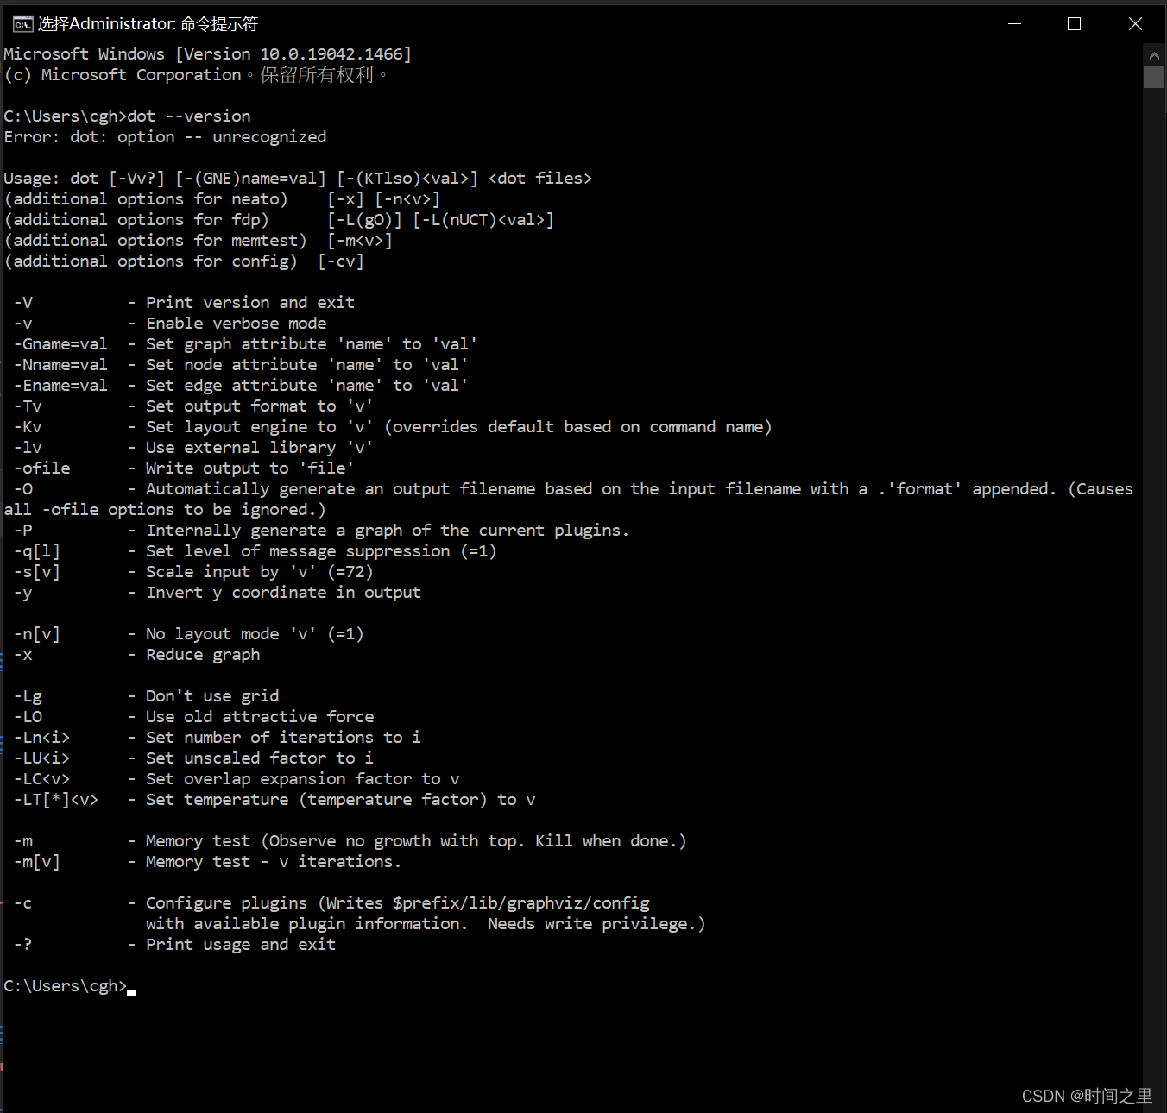The height and width of the screenshot is (1113, 1167).
Task: Click the vertical scrollbar thumb
Action: coord(1154,77)
